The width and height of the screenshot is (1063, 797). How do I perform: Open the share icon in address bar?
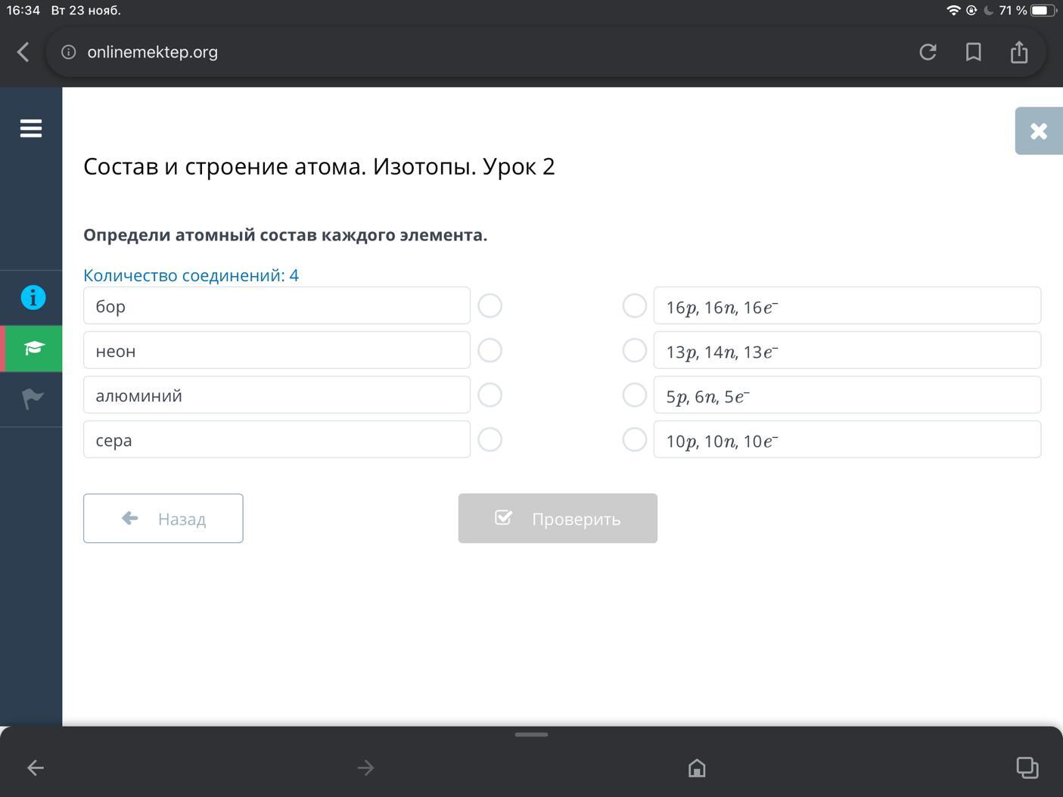[1019, 51]
